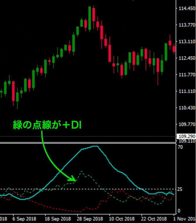Click the green annotation text 緑の点線が＋DI

47,125
